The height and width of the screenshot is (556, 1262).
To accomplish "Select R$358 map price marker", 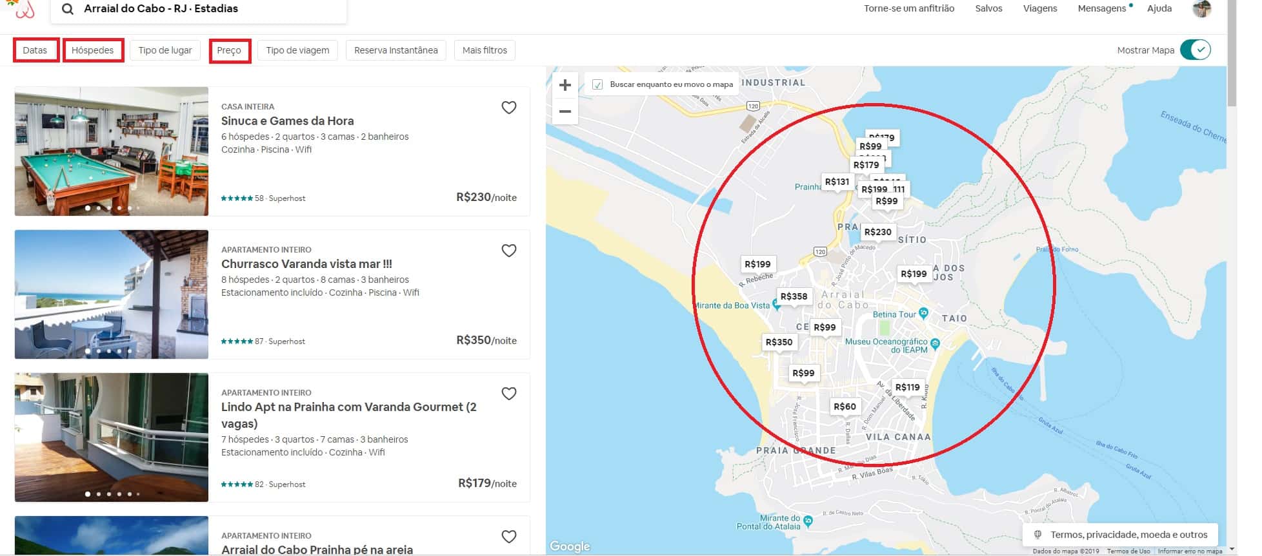I will [x=794, y=297].
